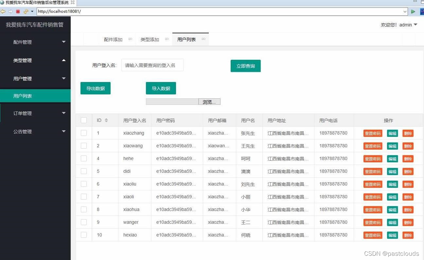Collapse the 类型管理 sidebar menu
Screen dimensions: 424x260
pyautogui.click(x=35, y=60)
